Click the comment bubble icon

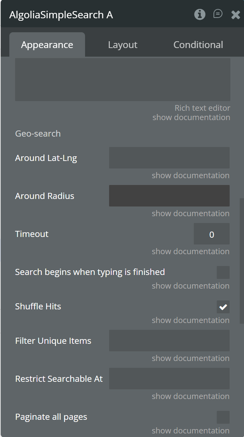click(218, 14)
